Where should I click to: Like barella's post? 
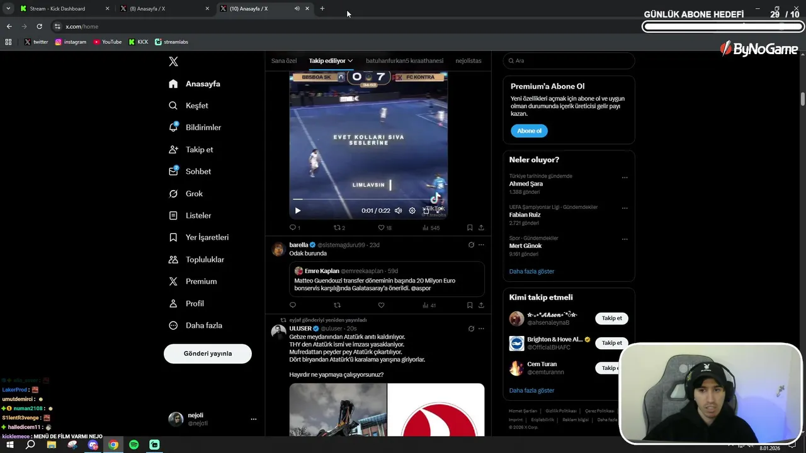point(381,305)
